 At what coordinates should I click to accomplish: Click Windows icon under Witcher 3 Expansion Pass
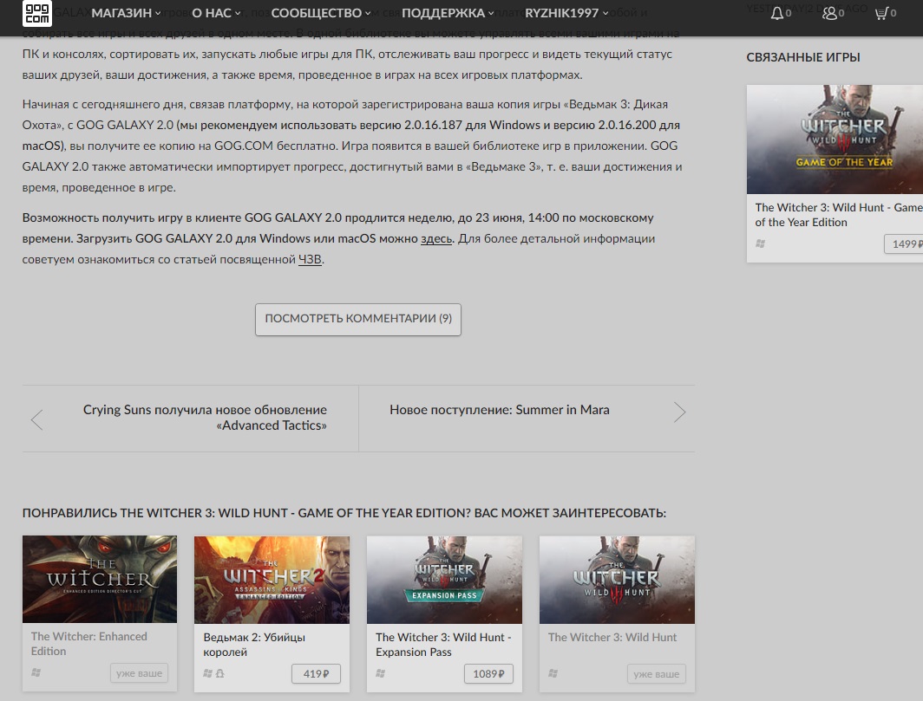[380, 673]
